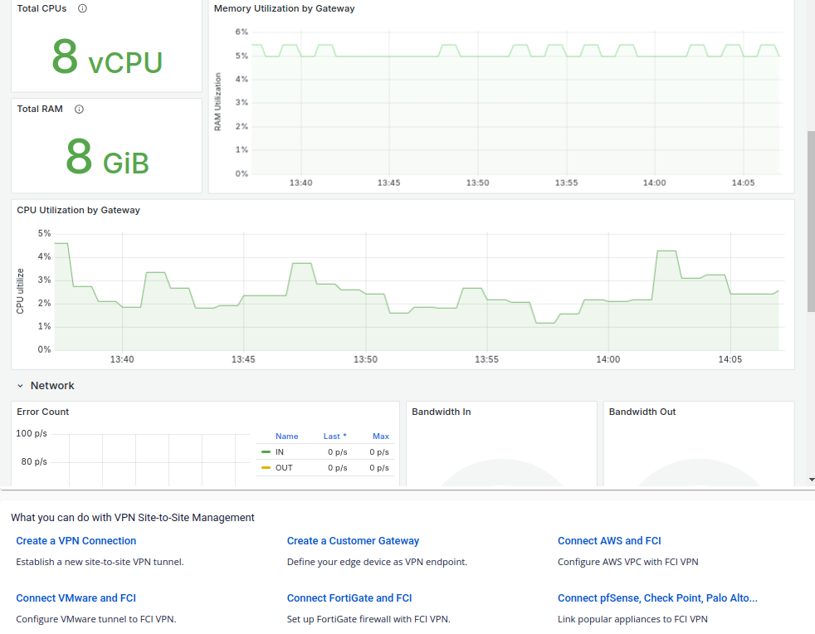Screen dimensions: 815x634
Task: Collapse the Network section chevron
Action: coord(20,386)
